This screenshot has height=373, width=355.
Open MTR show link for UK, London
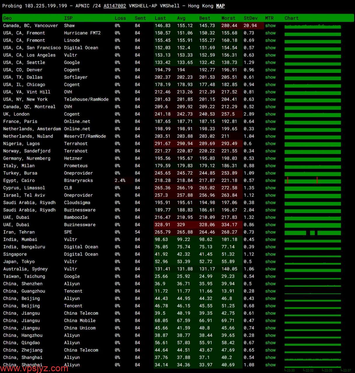point(270,114)
